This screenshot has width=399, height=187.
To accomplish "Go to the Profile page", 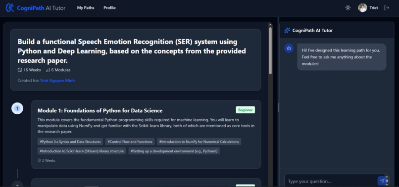I will click(109, 8).
